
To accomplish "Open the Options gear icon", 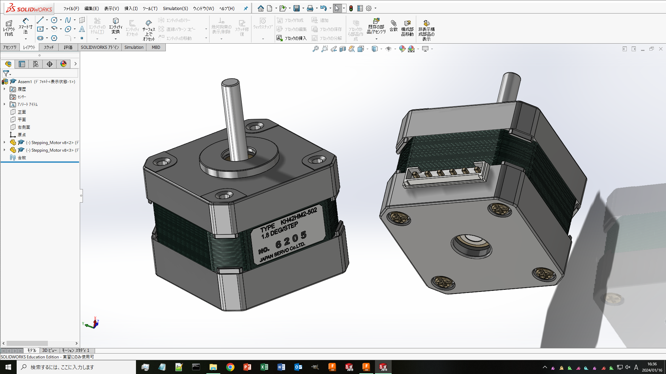I will coord(369,8).
